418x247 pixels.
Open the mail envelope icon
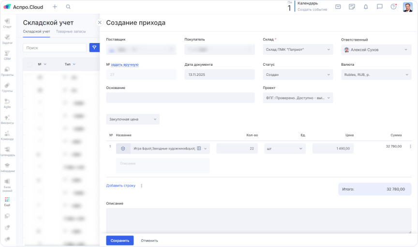(x=338, y=7)
